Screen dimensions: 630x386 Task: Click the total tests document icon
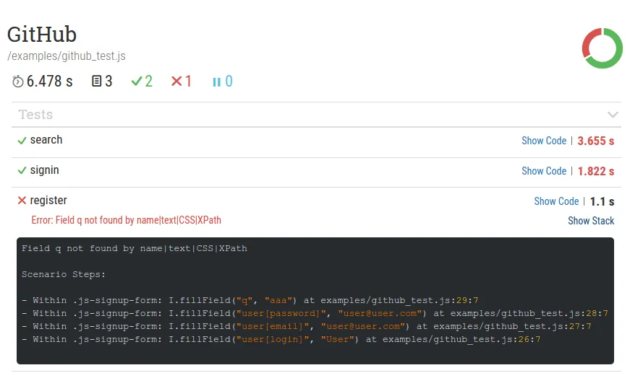point(96,82)
